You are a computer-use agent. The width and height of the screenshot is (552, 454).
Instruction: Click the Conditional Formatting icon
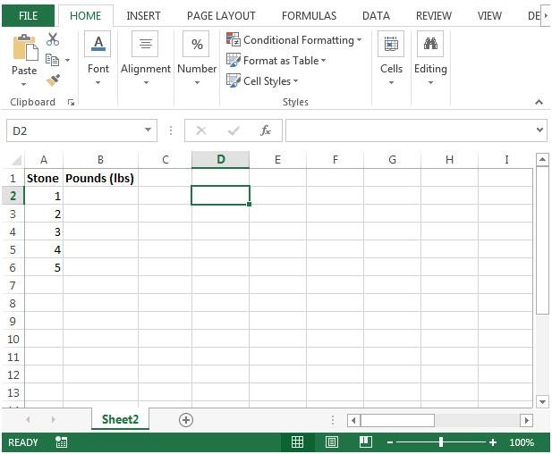[233, 39]
